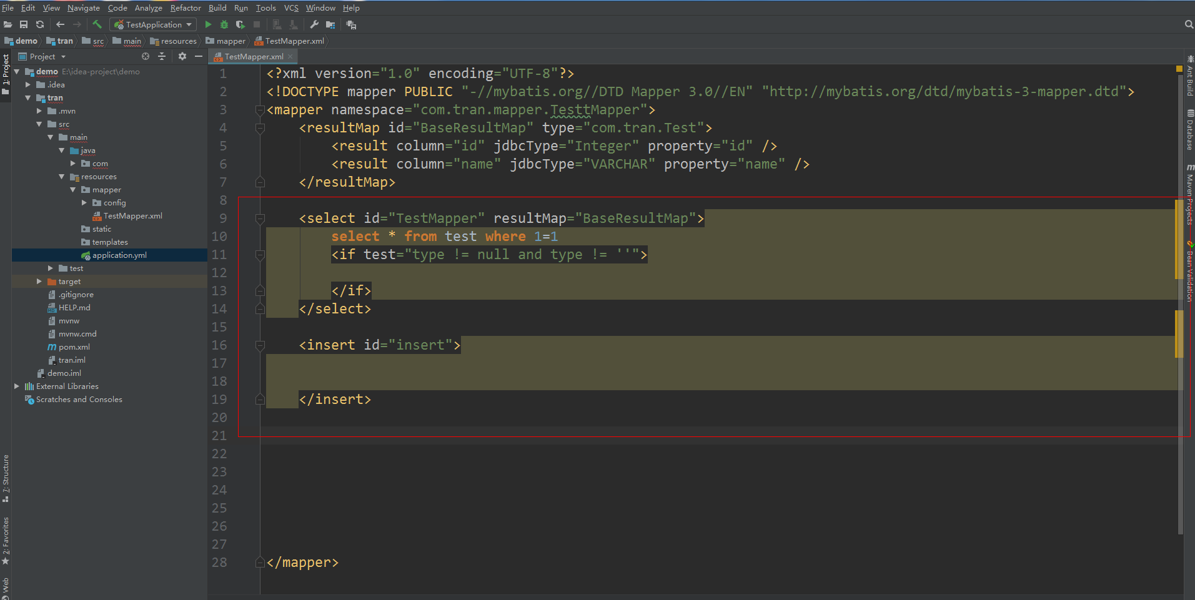Viewport: 1195px width, 600px height.
Task: Run with Coverage shield icon
Action: (x=240, y=24)
